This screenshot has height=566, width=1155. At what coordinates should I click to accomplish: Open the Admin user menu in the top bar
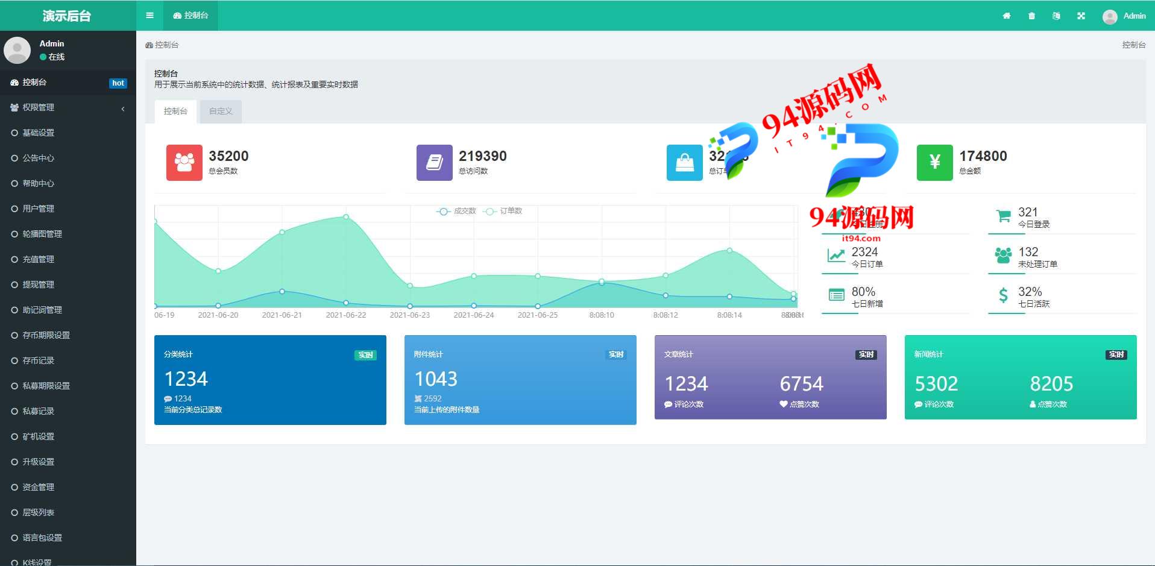click(x=1124, y=16)
